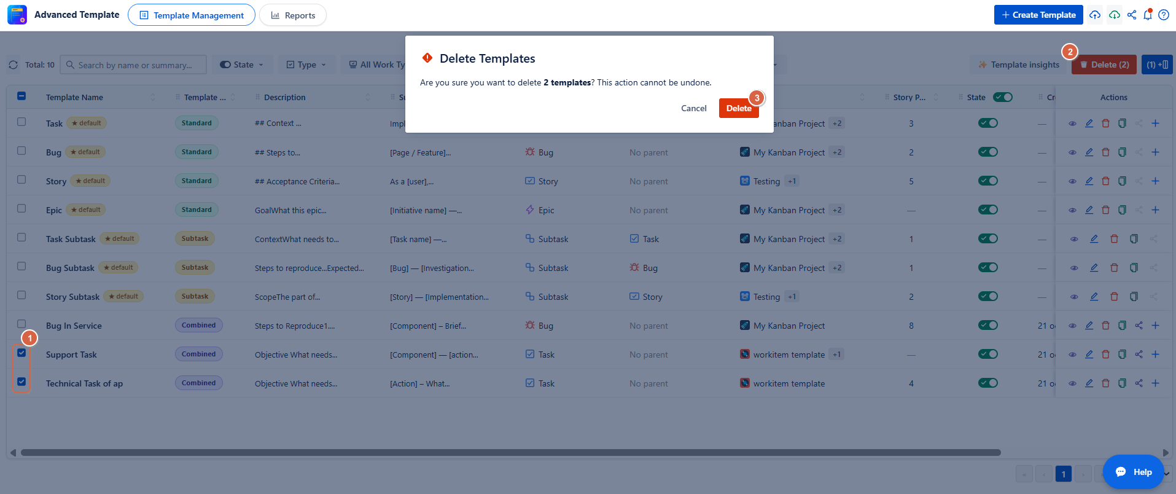This screenshot has width=1176, height=494.
Task: Uncheck the Support Task row checkbox
Action: coord(21,353)
